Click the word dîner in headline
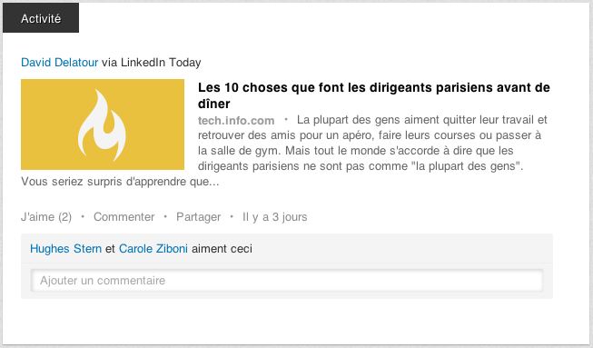This screenshot has width=593, height=348. pos(214,104)
